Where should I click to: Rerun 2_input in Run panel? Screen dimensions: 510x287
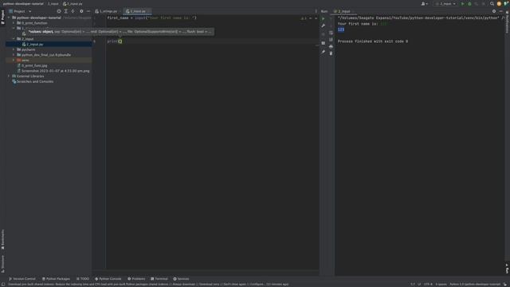pyautogui.click(x=323, y=18)
